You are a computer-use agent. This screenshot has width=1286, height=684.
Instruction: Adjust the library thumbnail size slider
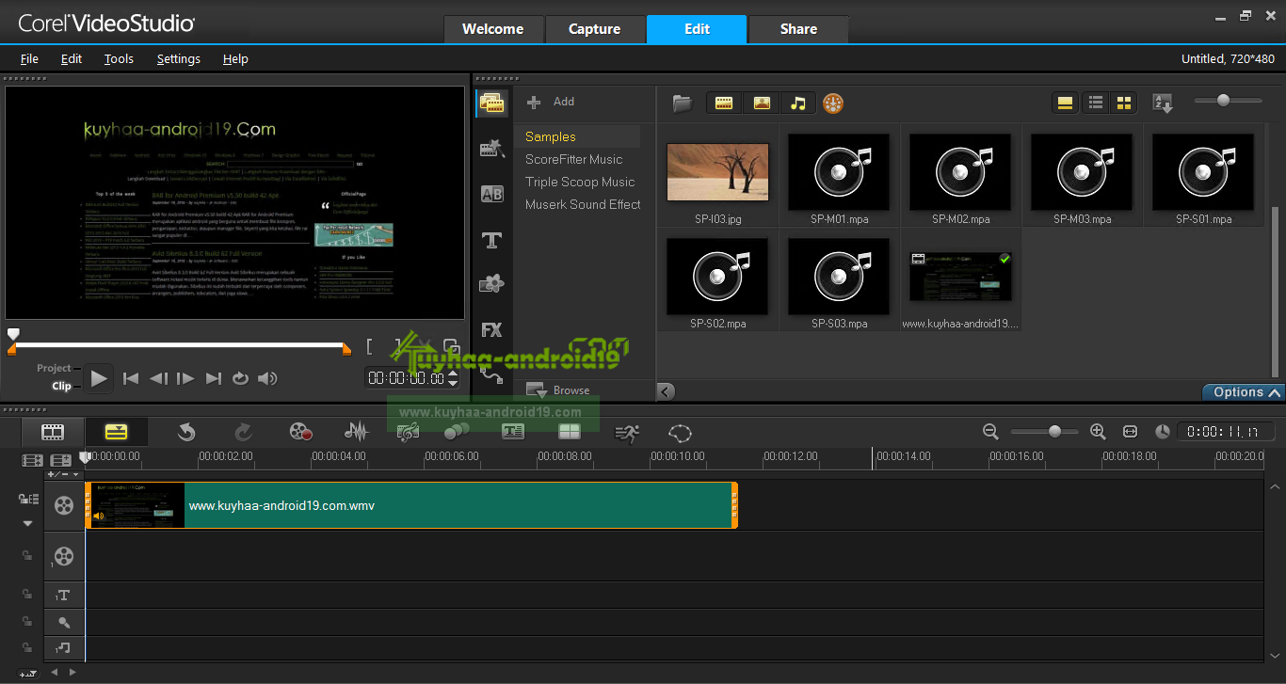coord(1224,100)
